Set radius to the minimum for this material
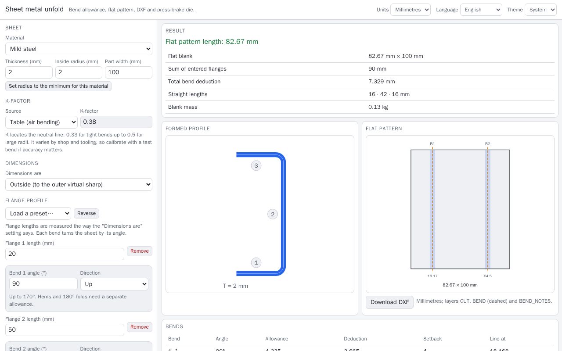Viewport: 562px width, 351px height. pos(58,86)
